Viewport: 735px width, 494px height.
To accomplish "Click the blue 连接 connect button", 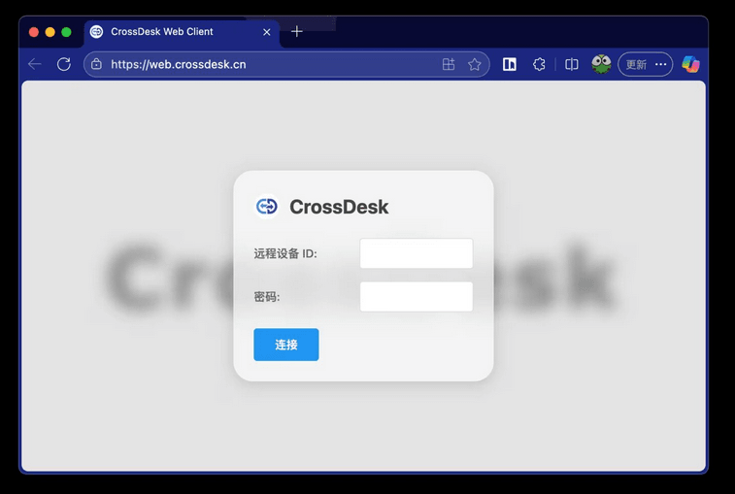I will click(x=285, y=345).
